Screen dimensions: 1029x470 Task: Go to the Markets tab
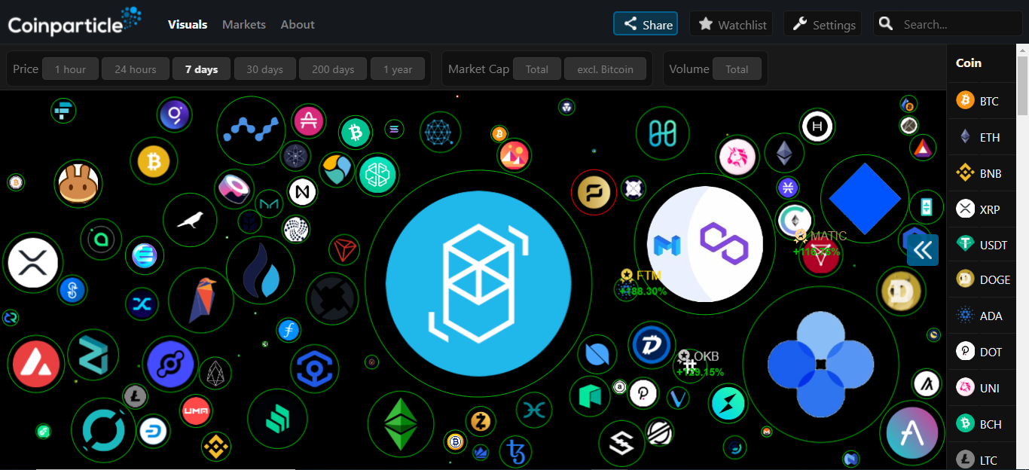(244, 25)
